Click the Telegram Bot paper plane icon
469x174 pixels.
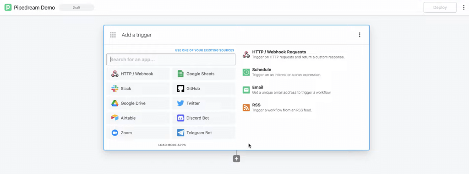180,133
